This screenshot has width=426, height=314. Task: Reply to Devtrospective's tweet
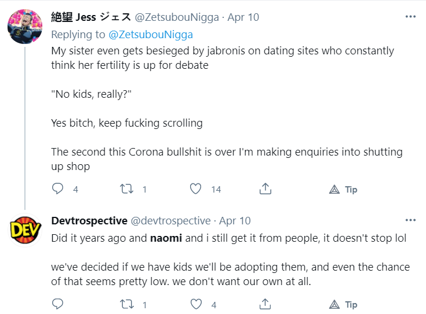pos(57,304)
